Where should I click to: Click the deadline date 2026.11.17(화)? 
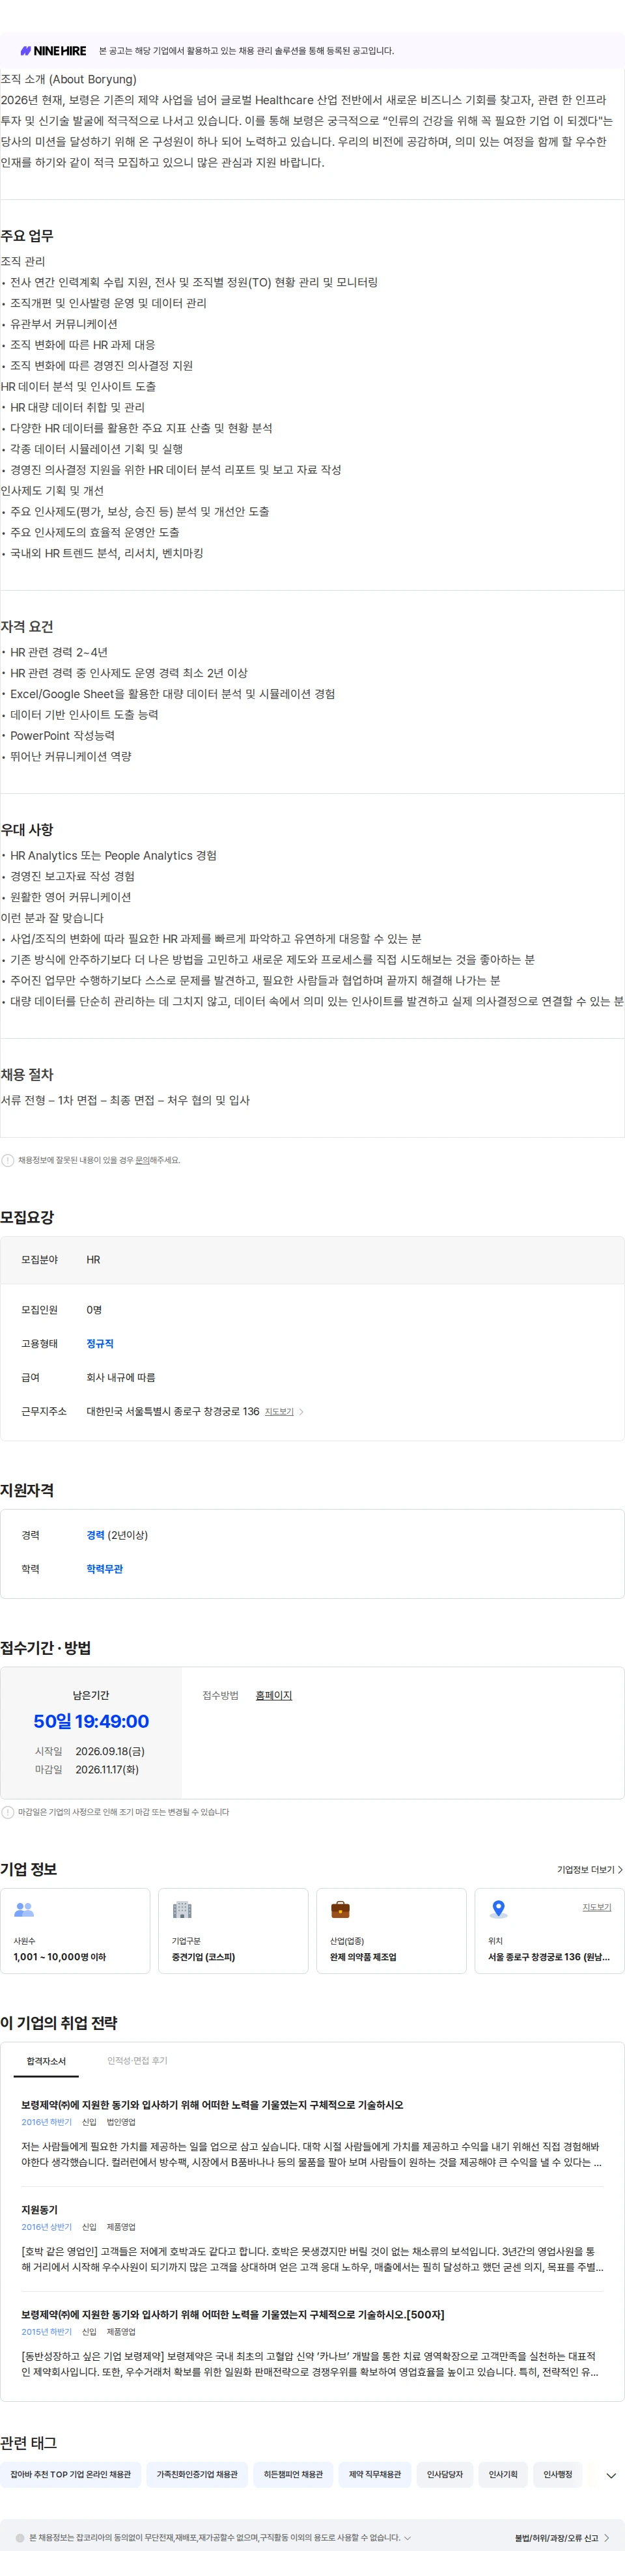[x=107, y=1769]
